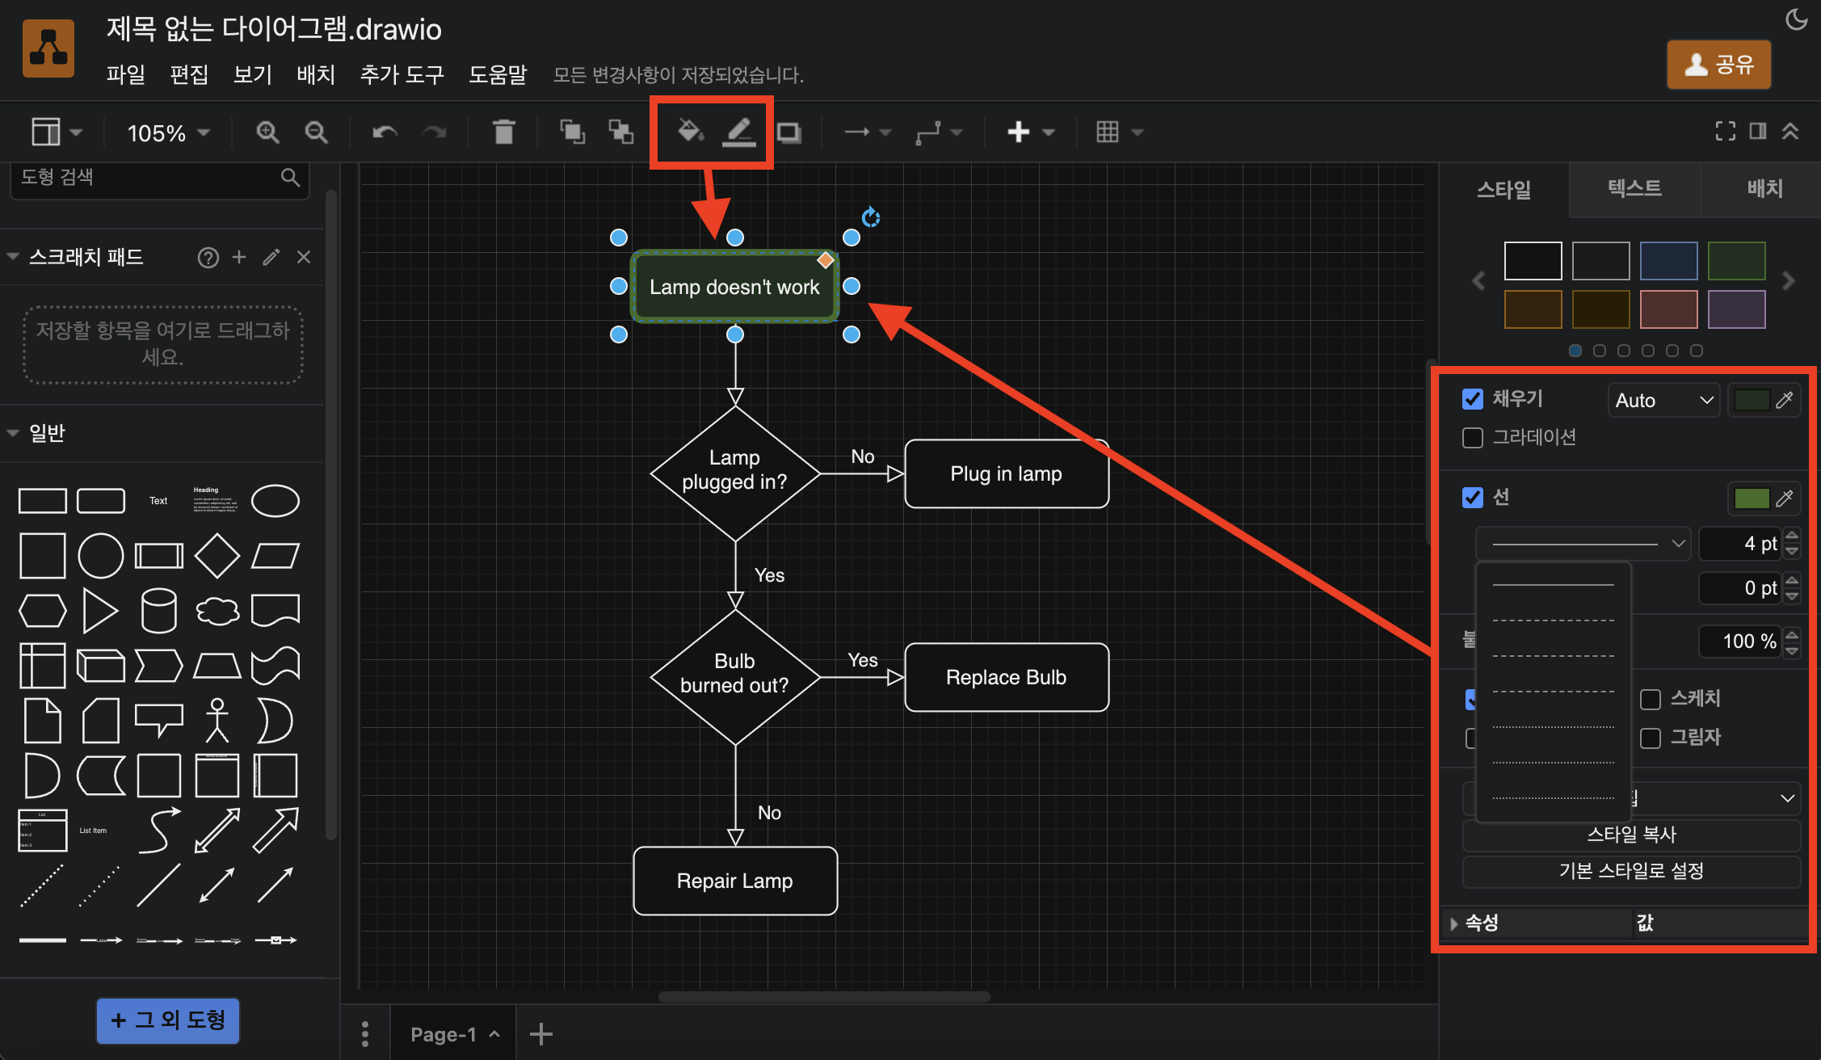Open the connection arrow style dropdown
1821x1060 pixels.
click(x=867, y=132)
